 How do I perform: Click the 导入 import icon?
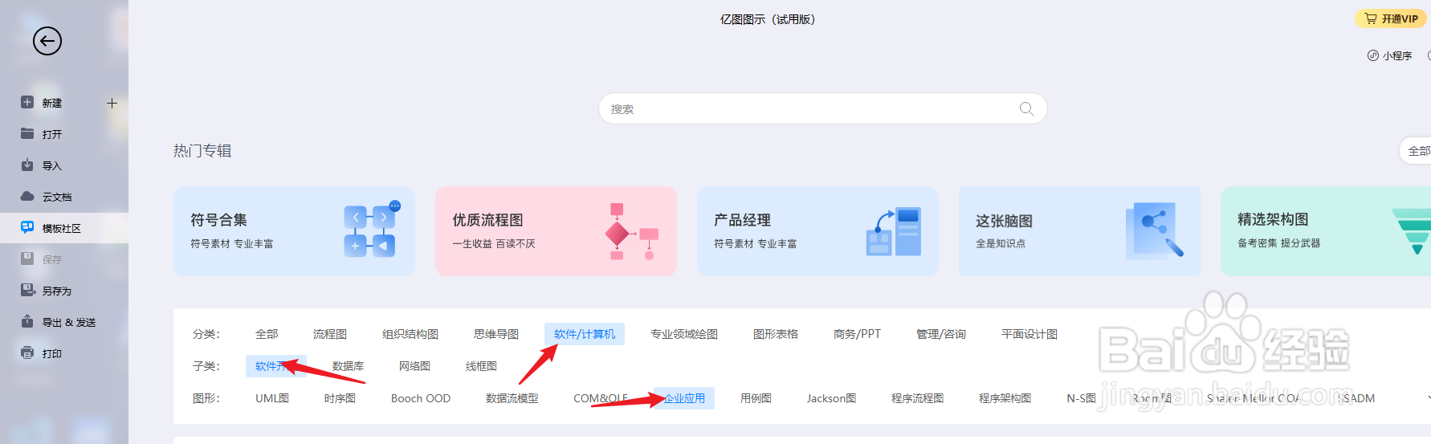27,165
